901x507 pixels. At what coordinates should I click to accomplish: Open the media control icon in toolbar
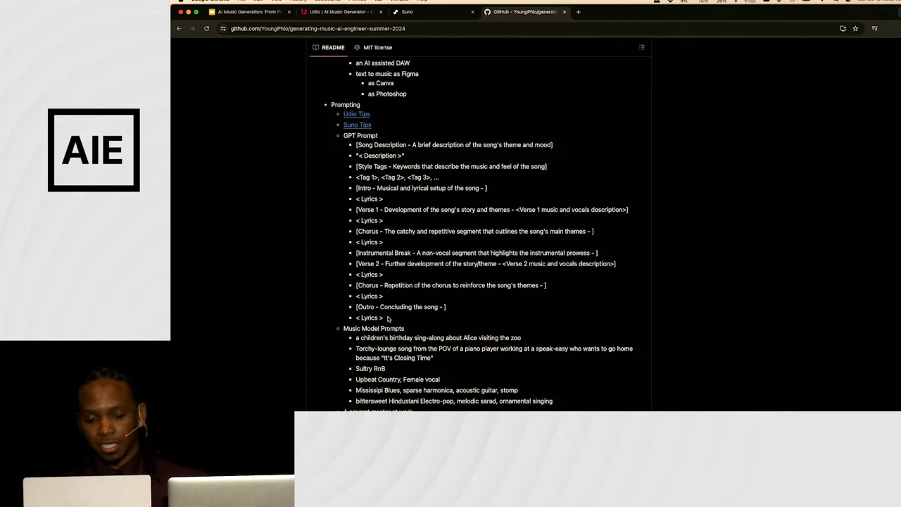point(874,29)
